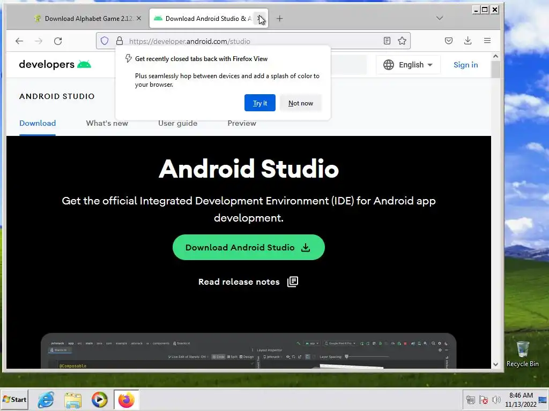Screen dimensions: 549x411
Task: Open the Recycle Bin desktop icon
Action: pos(522,354)
